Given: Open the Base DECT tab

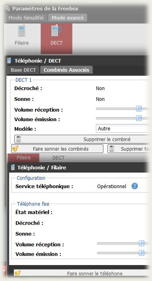Looking at the screenshot, I should click(x=23, y=70).
